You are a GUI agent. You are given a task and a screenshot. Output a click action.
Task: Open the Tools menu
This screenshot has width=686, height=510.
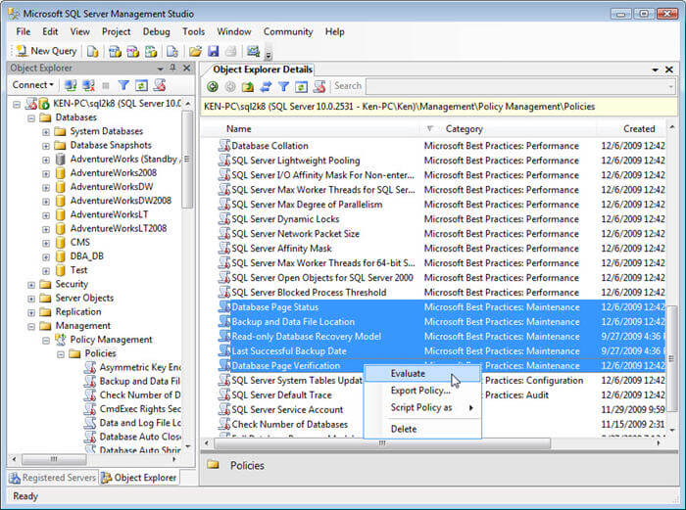tap(193, 31)
